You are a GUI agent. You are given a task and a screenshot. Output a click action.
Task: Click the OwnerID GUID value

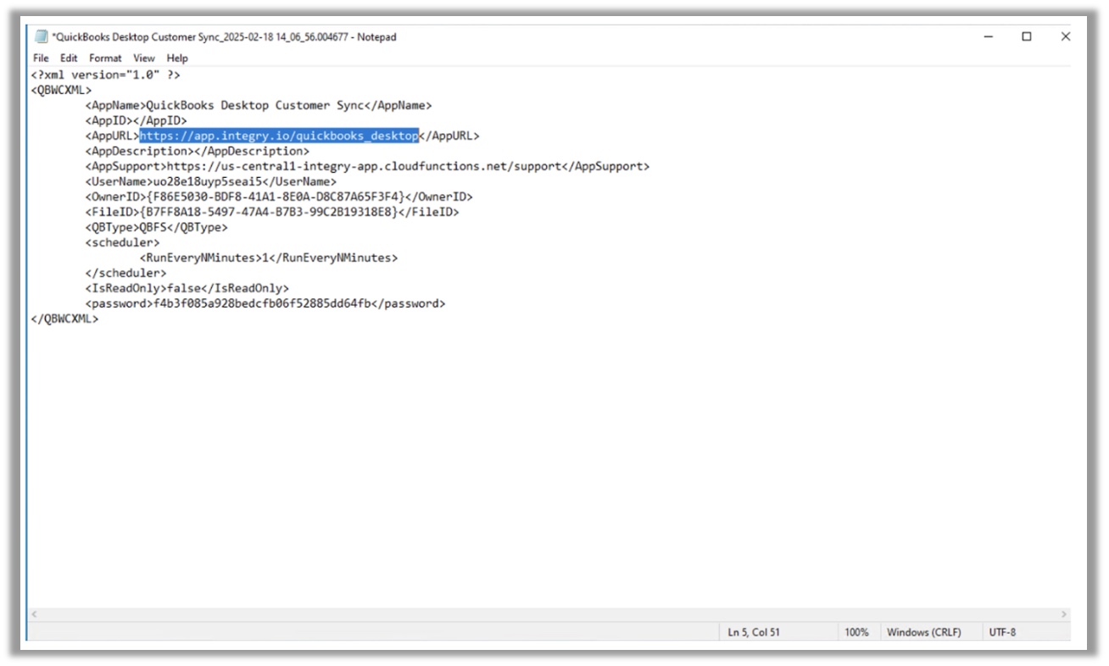tap(276, 197)
